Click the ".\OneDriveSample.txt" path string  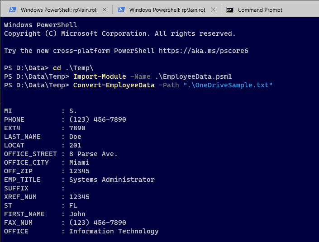coord(228,85)
